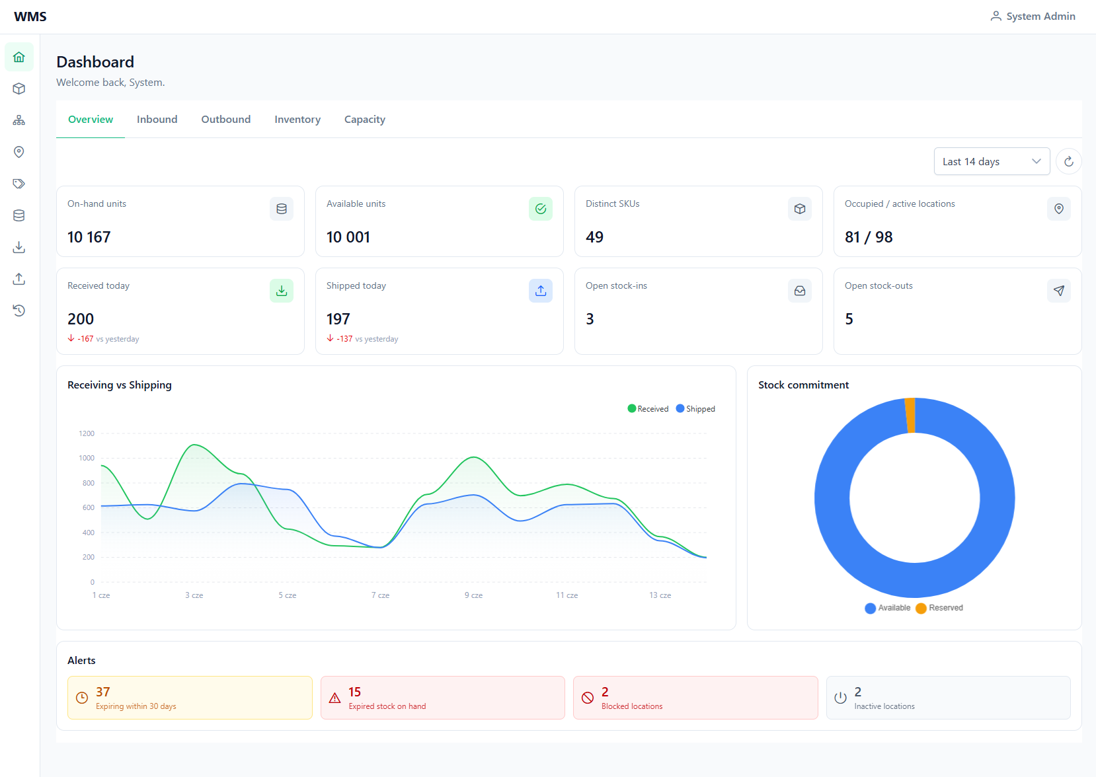Open the tags icon in sidebar
The height and width of the screenshot is (777, 1096).
[x=19, y=184]
